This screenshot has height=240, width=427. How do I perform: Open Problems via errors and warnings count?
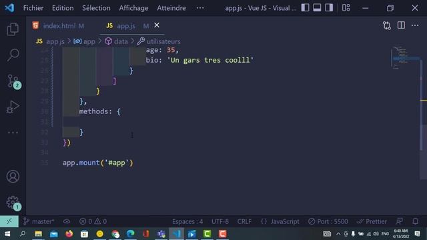coord(93,221)
